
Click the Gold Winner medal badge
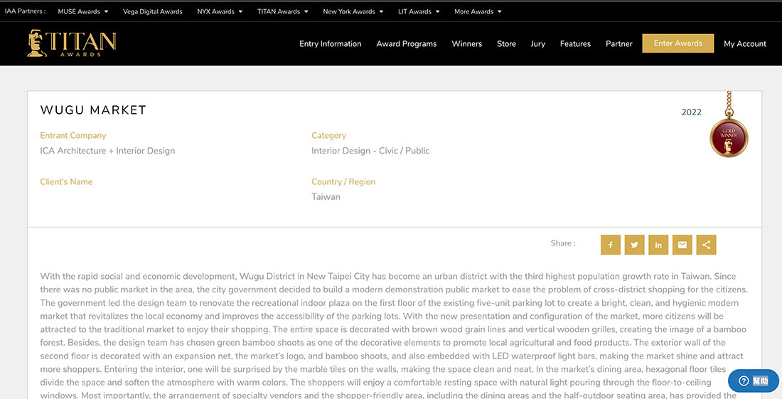(729, 137)
